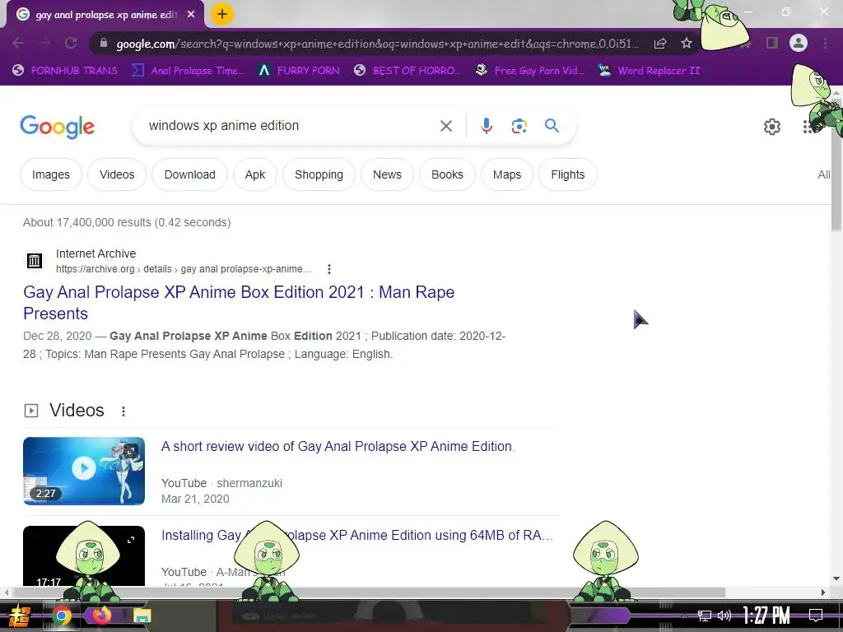Open the three-dot menu beside the archive.org URL
This screenshot has height=632, width=843.
[329, 269]
